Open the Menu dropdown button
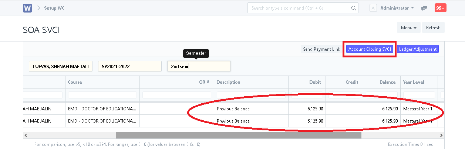The height and width of the screenshot is (157, 465). (x=409, y=28)
